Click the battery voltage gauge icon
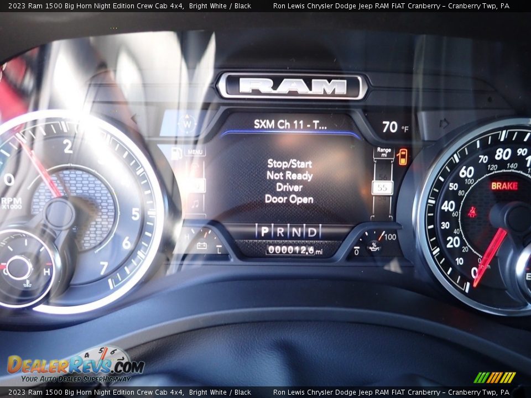Viewport: 531px width, 398px height. pyautogui.click(x=202, y=245)
